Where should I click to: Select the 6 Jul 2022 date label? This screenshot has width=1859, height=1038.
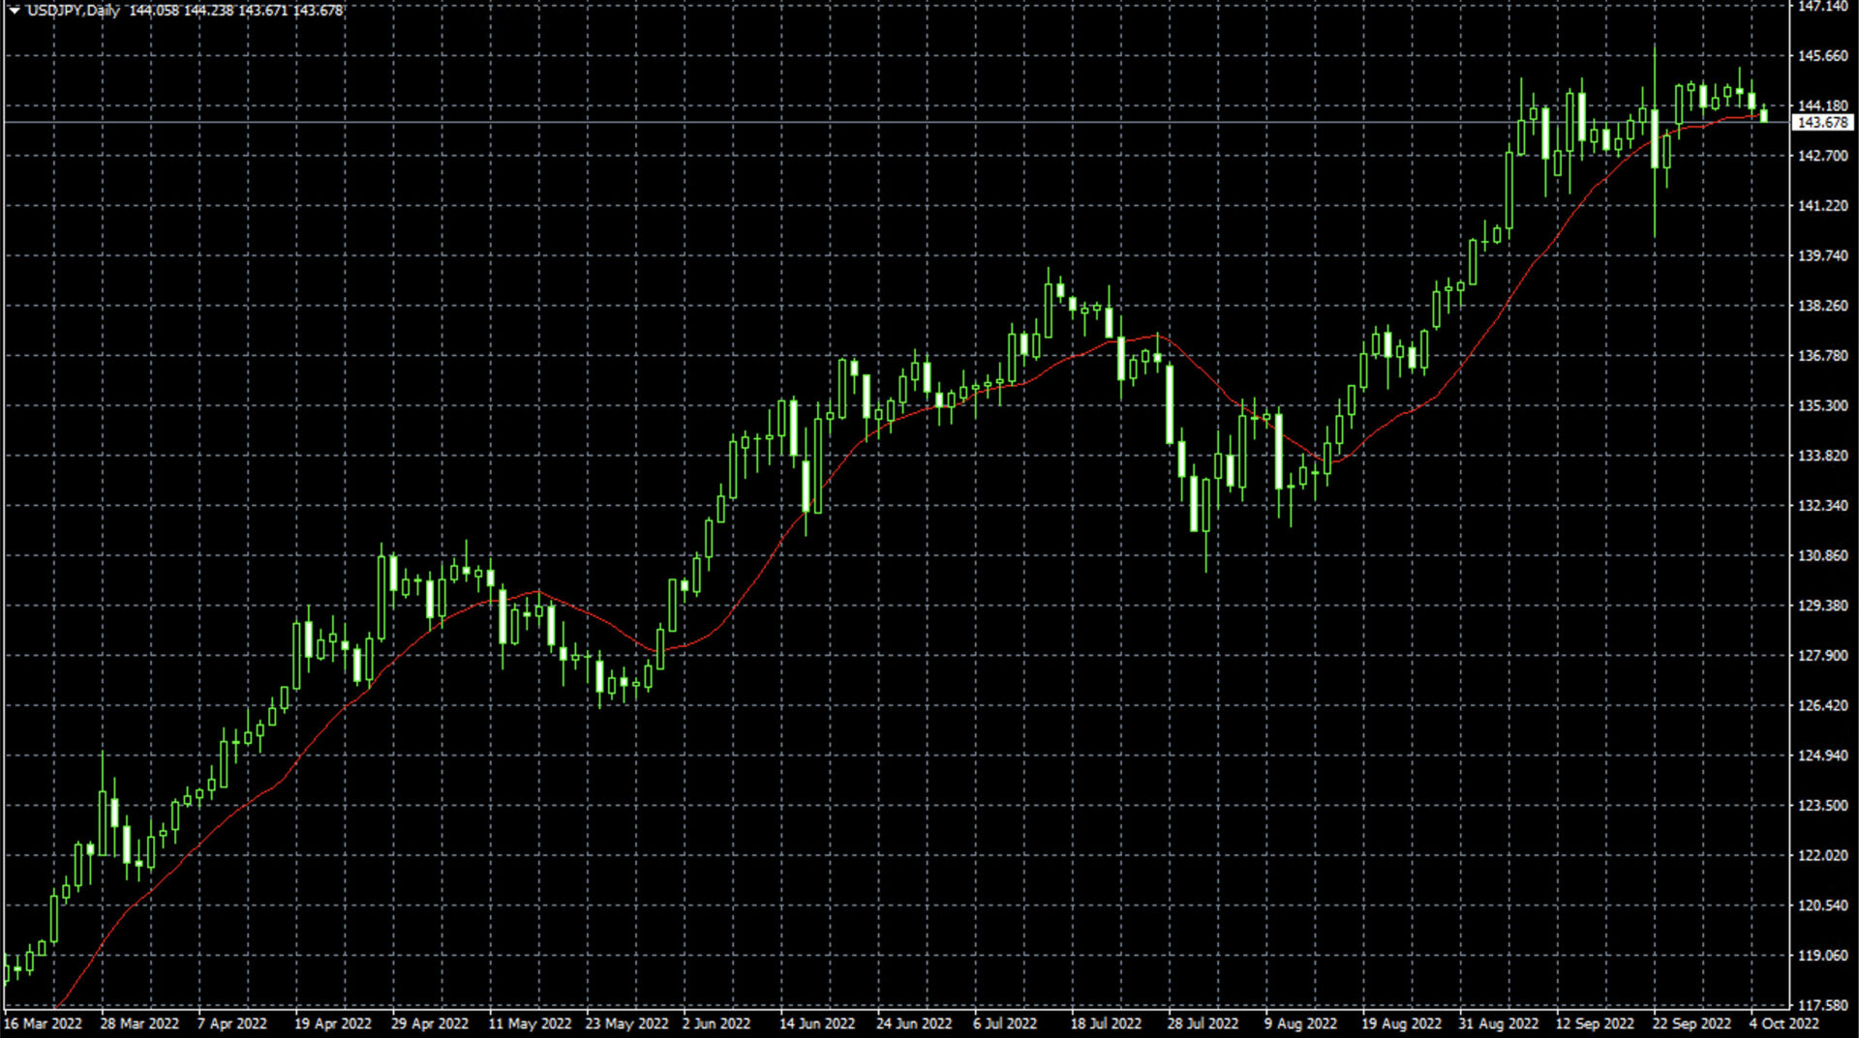1005,1023
